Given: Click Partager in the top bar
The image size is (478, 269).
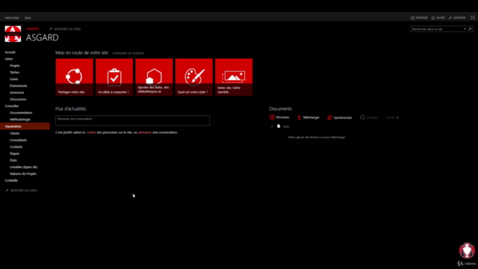Looking at the screenshot, I should click(420, 18).
